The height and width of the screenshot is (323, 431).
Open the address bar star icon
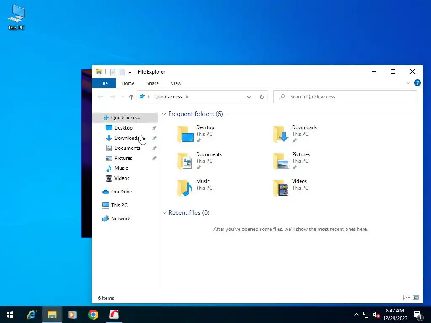[x=142, y=96]
